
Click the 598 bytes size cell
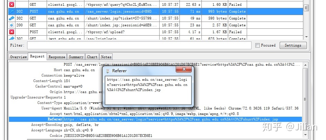click(215, 18)
